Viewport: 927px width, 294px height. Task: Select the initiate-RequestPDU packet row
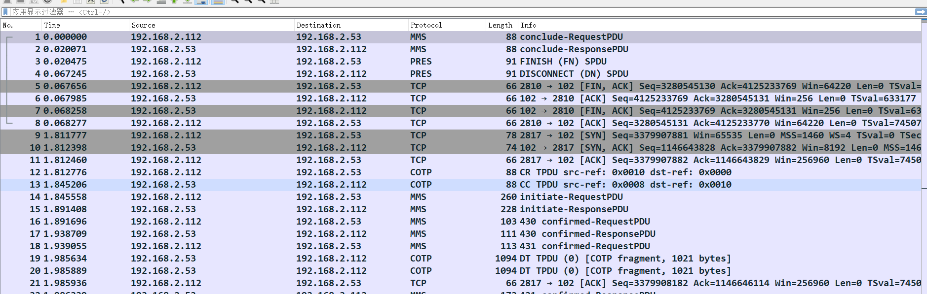[444, 197]
